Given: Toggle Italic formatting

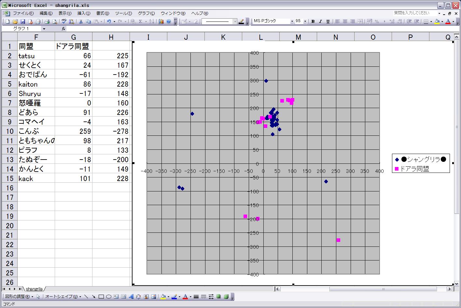Looking at the screenshot, I should (320, 21).
